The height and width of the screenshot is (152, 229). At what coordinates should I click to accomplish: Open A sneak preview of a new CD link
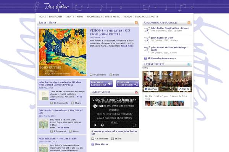tap(114, 133)
